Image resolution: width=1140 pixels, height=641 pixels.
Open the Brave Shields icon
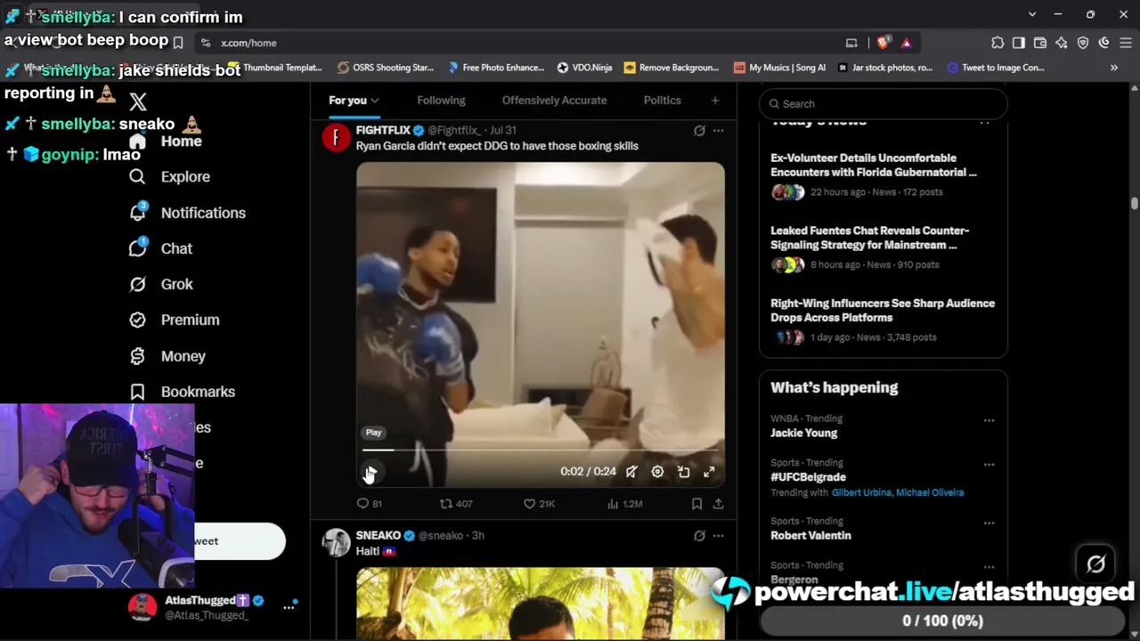tap(883, 43)
